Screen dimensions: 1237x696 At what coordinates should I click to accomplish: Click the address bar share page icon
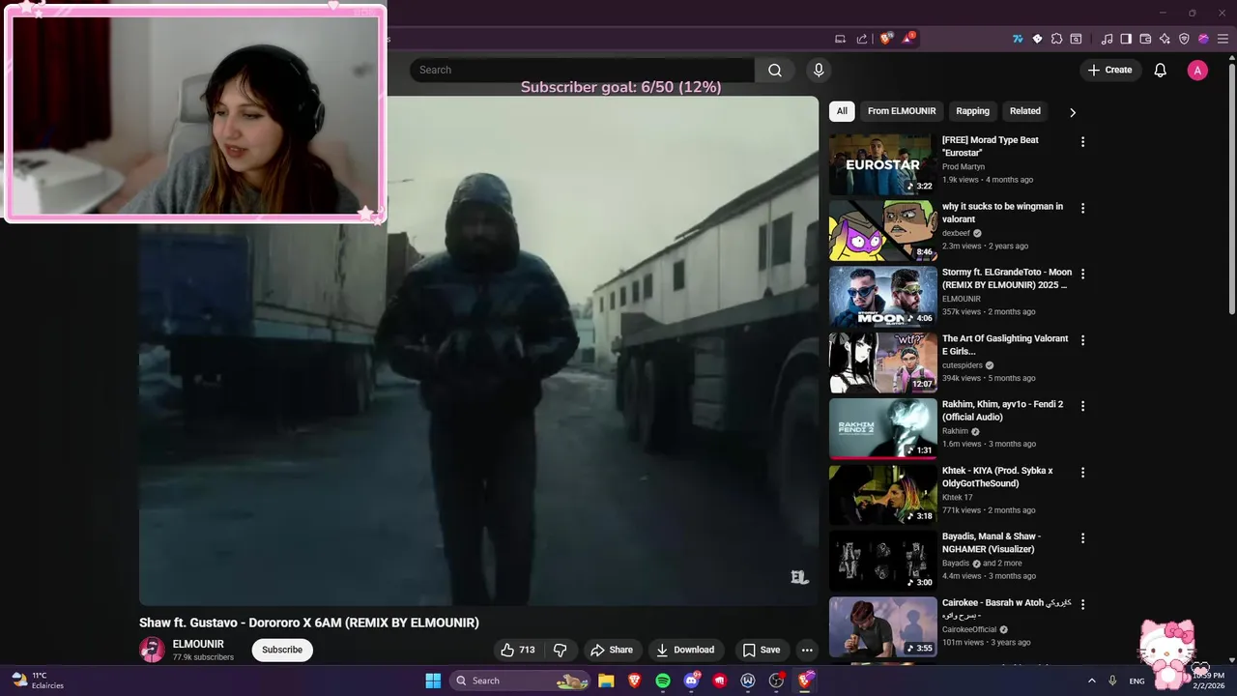(862, 39)
